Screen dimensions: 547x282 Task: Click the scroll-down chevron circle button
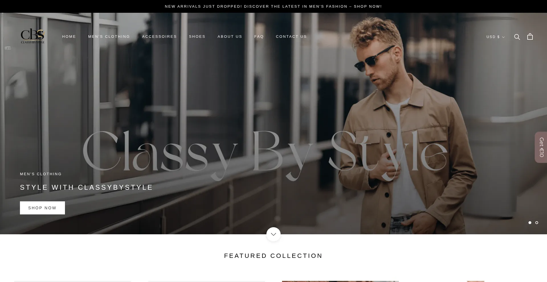click(273, 234)
